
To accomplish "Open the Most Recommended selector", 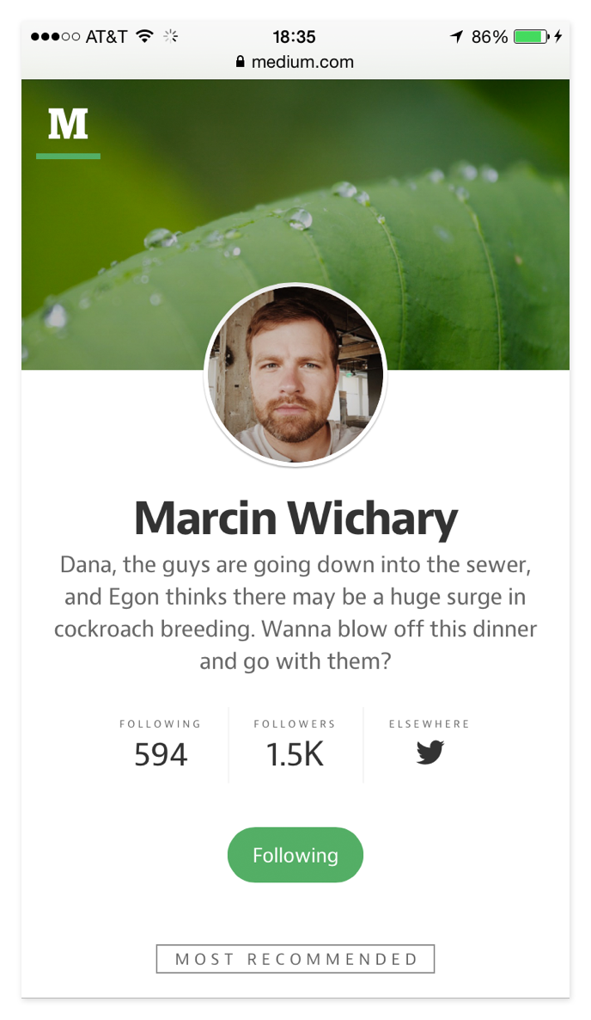I will tap(295, 959).
